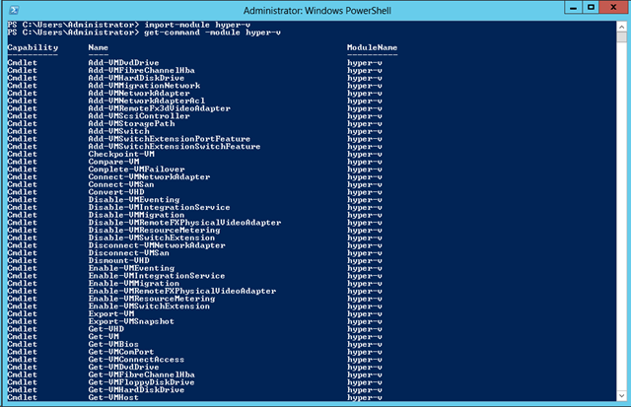Select the Disable-VMEventing entry
Viewport: 631px width, 407px height.
(134, 200)
